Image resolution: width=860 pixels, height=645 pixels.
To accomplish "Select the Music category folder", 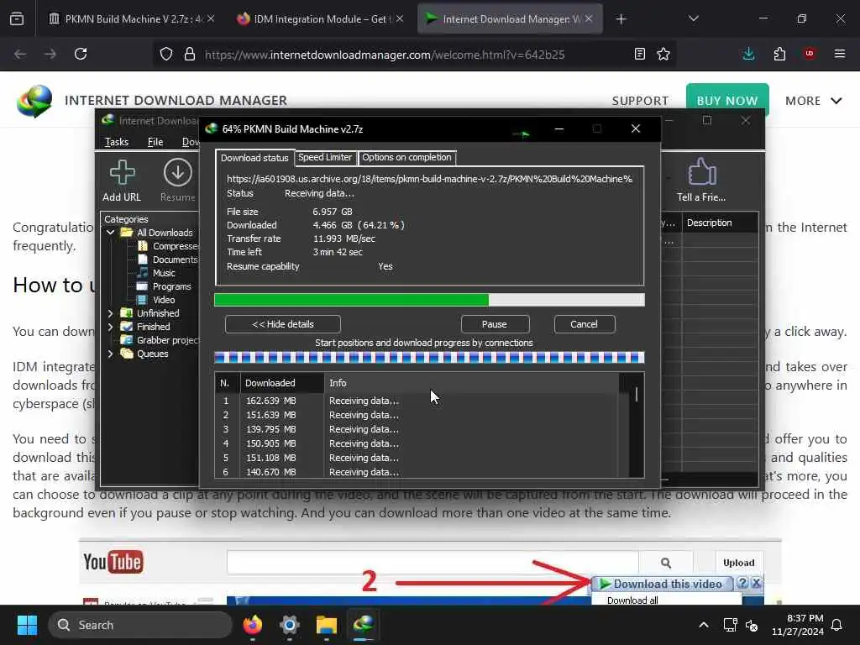I will 157,273.
